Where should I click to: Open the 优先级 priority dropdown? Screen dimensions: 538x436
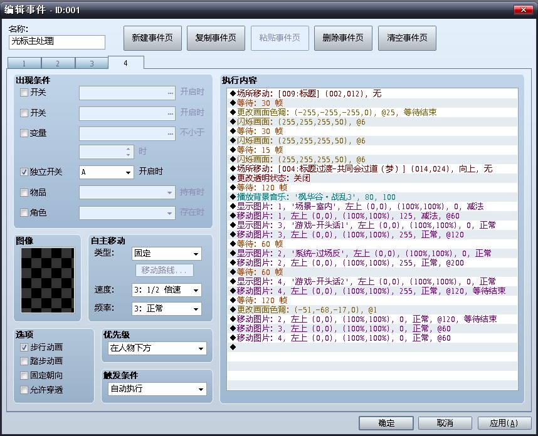click(157, 348)
